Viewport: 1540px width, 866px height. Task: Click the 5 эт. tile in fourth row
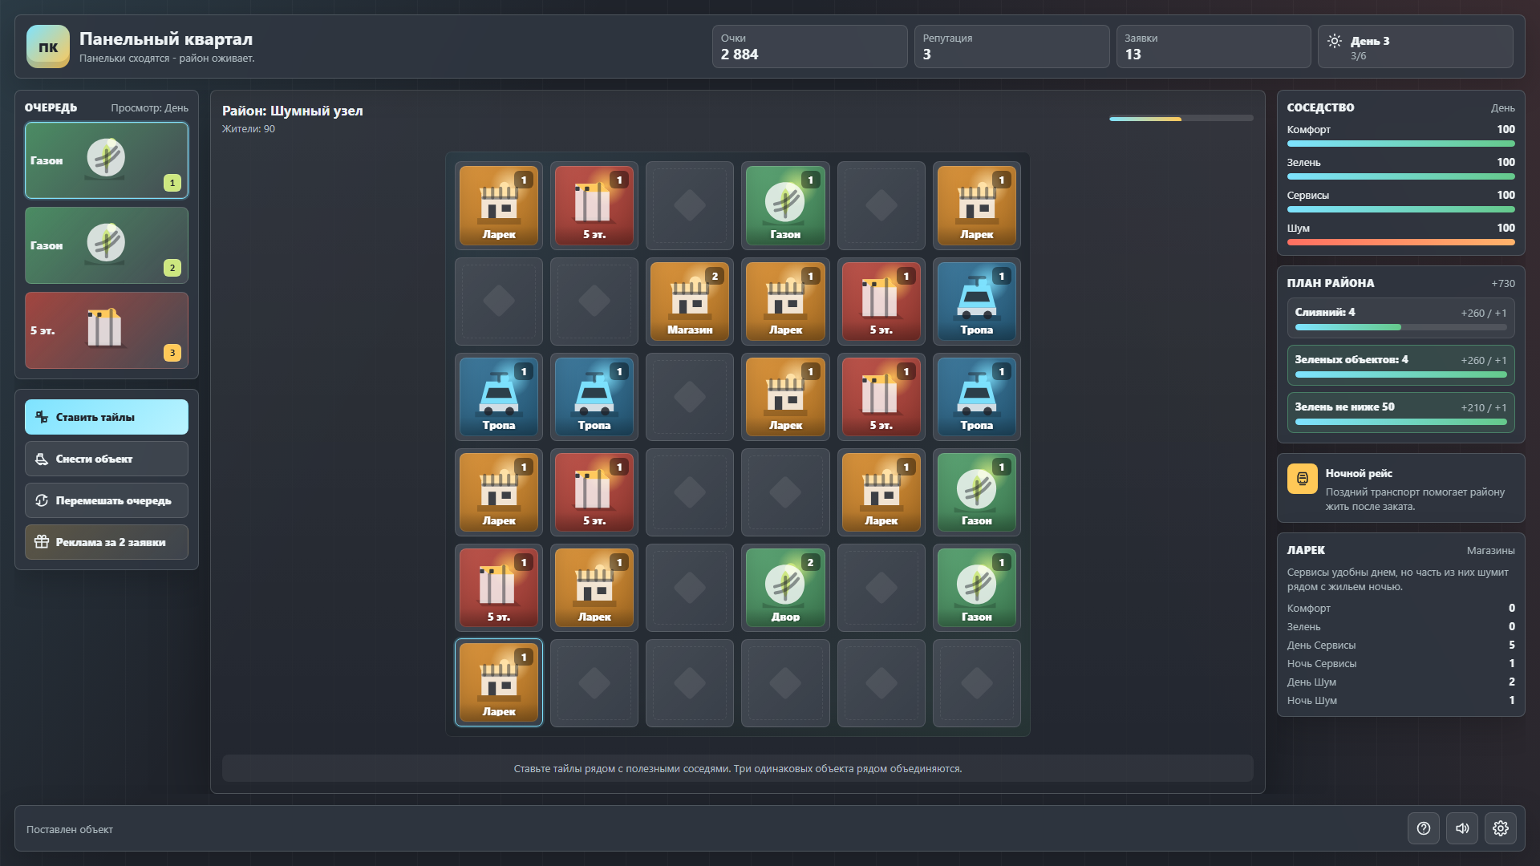594,492
